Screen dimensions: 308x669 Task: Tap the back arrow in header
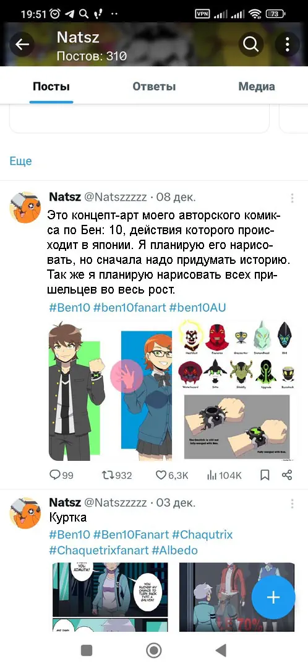pos(22,44)
